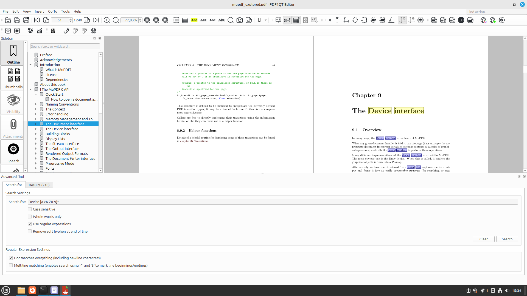Expand the Error handling outline item
Screen dimensions: 527x296
click(36, 114)
